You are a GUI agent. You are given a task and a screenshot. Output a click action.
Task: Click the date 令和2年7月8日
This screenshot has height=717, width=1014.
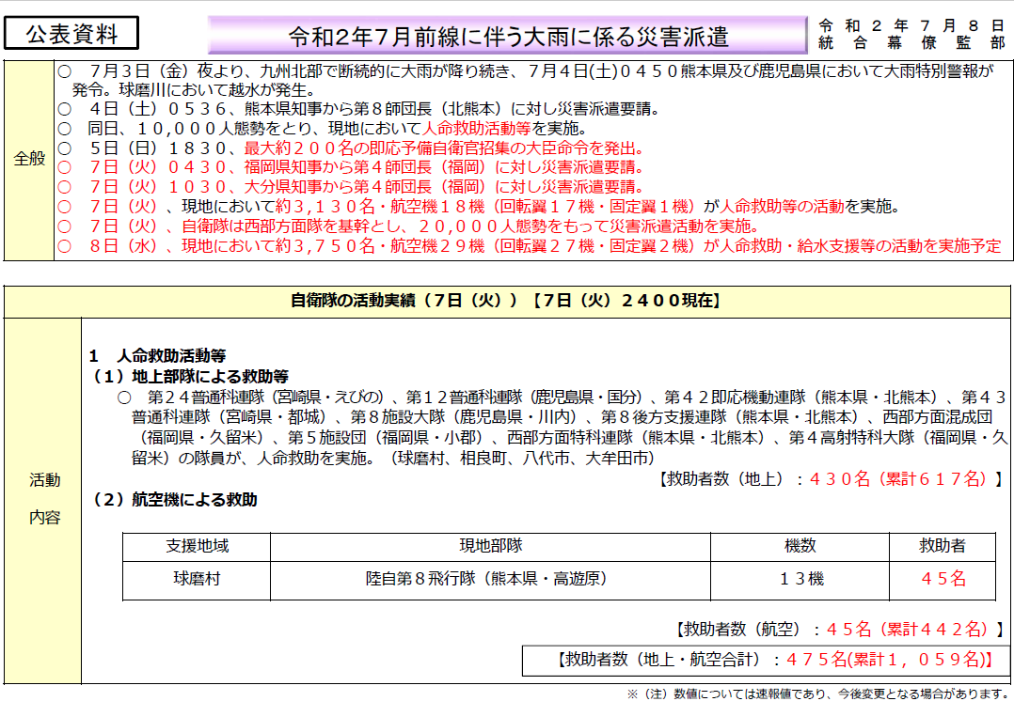911,25
